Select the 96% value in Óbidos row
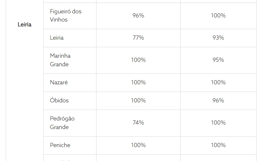The height and width of the screenshot is (161, 262). click(218, 100)
